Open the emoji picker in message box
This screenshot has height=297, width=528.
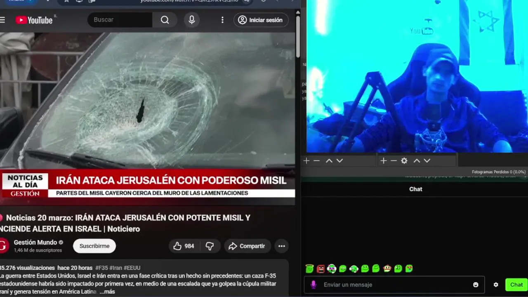(x=476, y=285)
